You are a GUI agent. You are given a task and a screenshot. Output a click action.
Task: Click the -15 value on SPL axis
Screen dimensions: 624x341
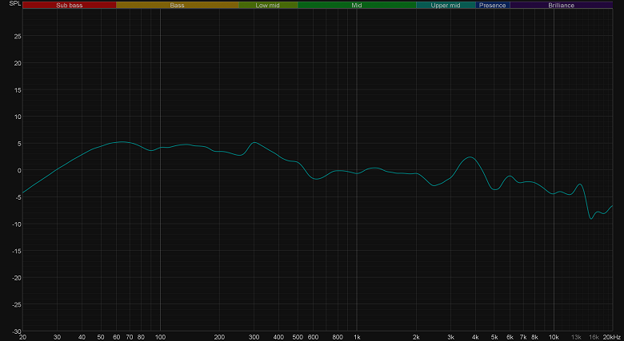[x=17, y=251]
